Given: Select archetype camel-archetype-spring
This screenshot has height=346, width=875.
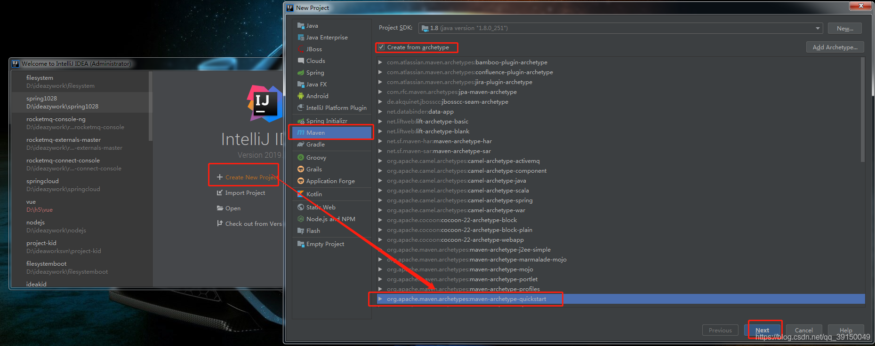Looking at the screenshot, I should tap(460, 200).
